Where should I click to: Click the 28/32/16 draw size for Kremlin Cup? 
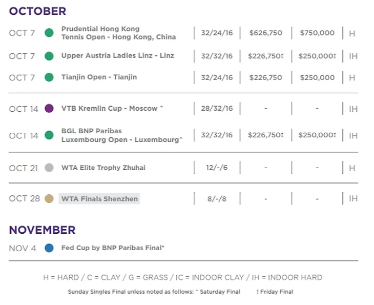(x=217, y=109)
